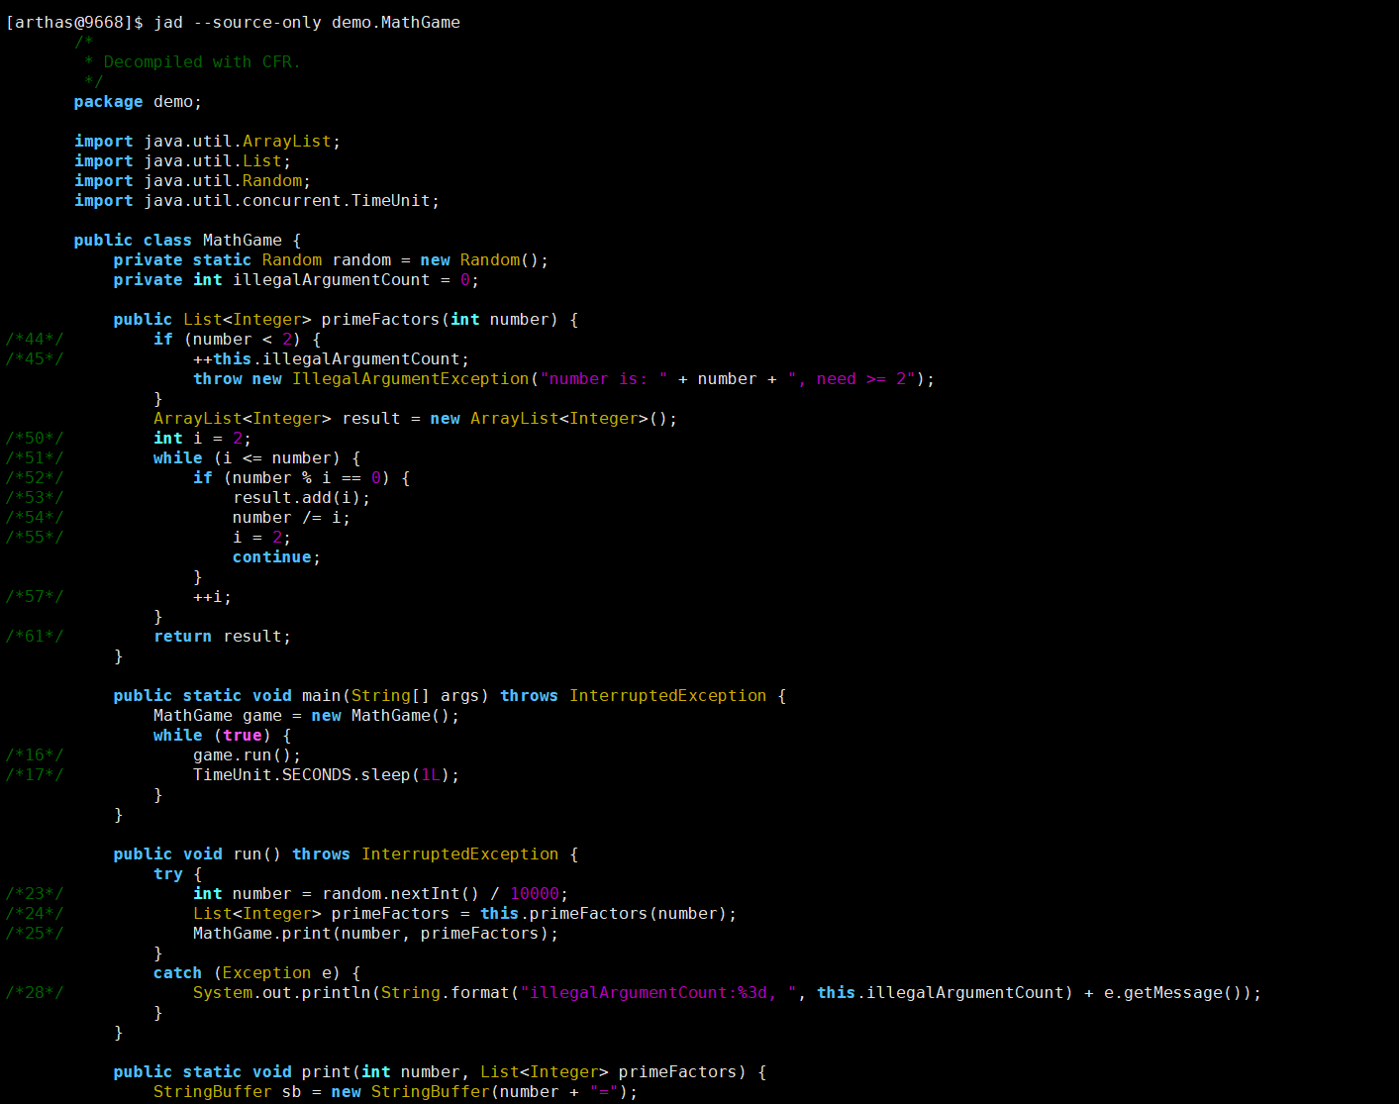
Task: Select the /*44*/ line number comment
Action: pos(35,339)
